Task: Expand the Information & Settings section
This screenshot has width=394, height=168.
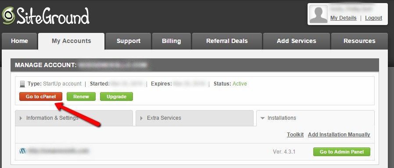Action: 74,118
